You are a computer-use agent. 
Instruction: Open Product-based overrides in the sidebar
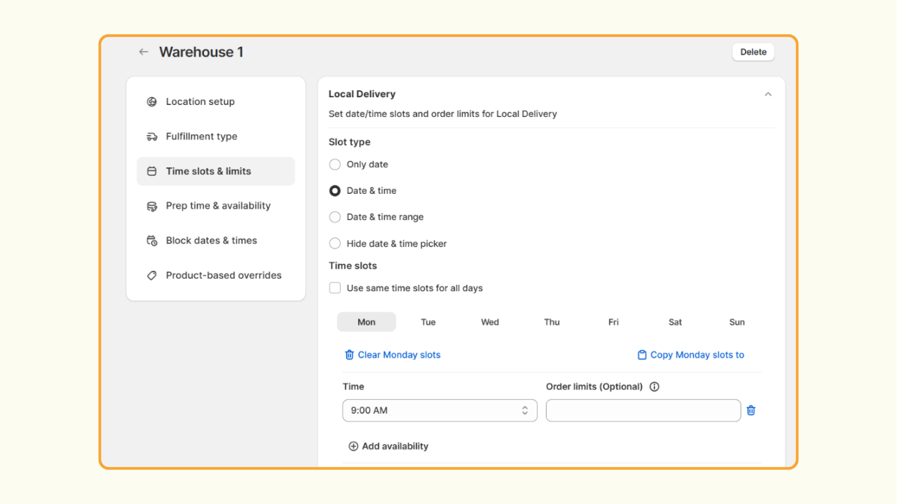coord(216,276)
